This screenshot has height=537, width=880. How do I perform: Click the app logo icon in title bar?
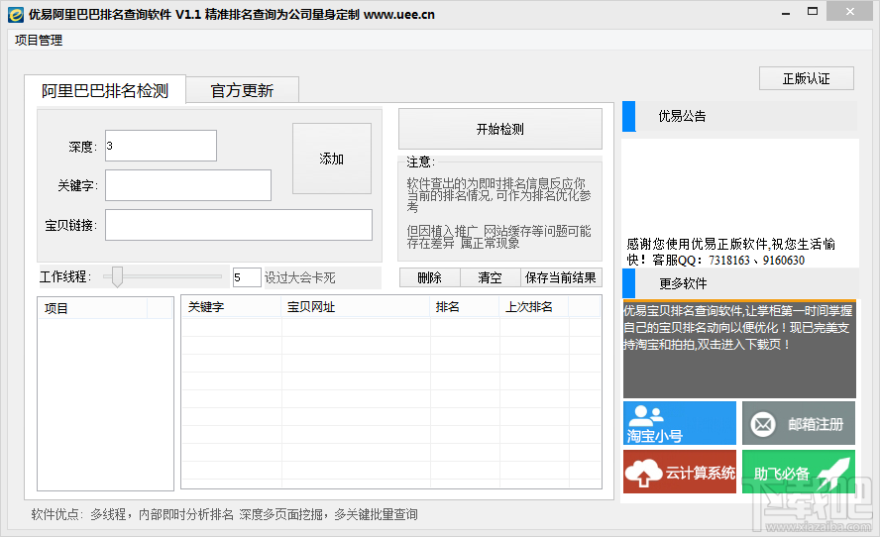(16, 15)
